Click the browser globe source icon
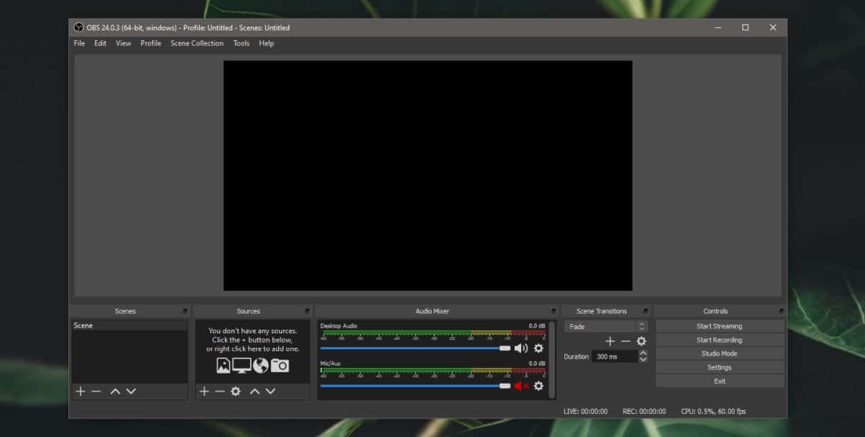The image size is (865, 437). point(260,366)
